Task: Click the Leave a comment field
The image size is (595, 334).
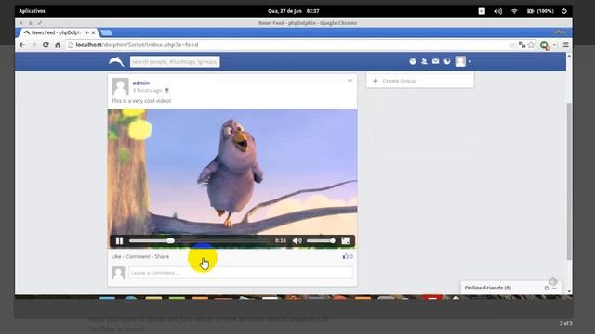Action: coord(241,273)
